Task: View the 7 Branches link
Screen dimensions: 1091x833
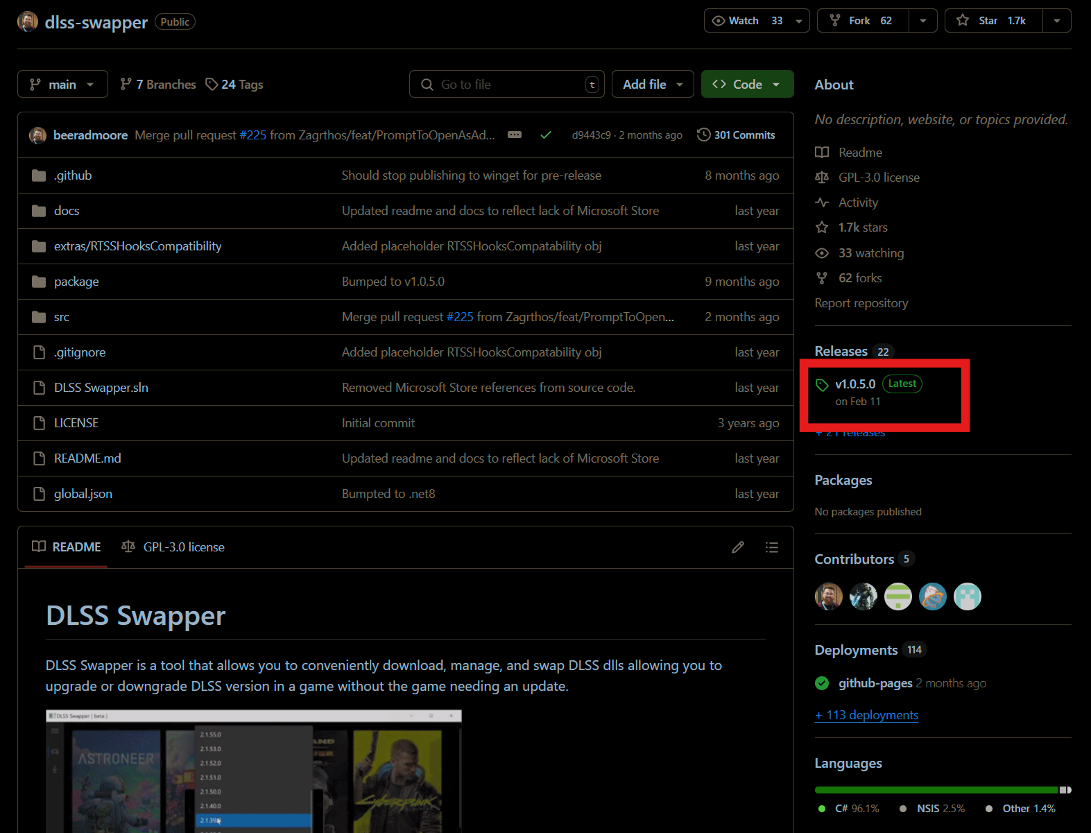Action: coord(158,84)
